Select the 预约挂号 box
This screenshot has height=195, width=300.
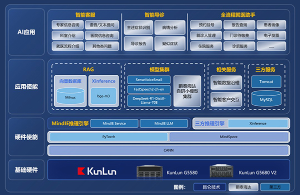(x=206, y=25)
